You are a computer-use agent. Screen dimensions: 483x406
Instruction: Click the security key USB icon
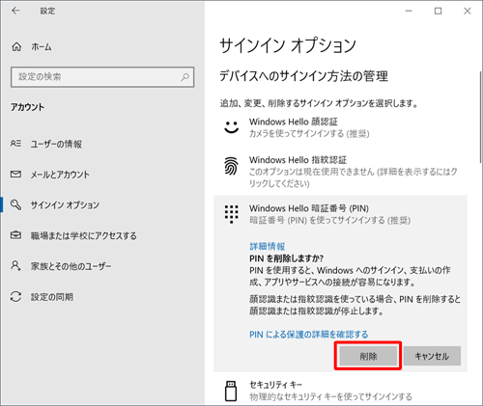(x=231, y=391)
